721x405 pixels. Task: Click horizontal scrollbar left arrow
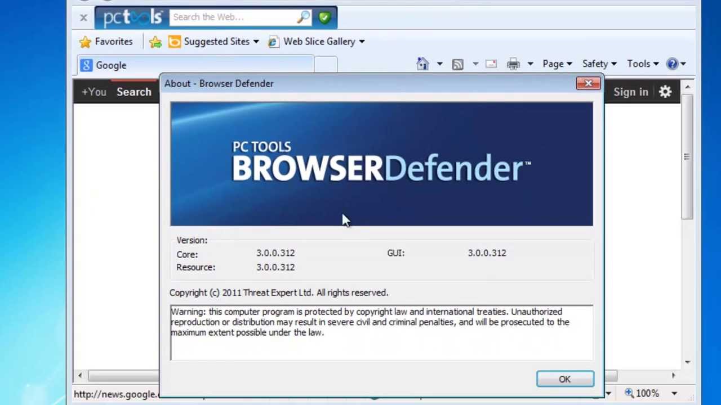pyautogui.click(x=80, y=376)
